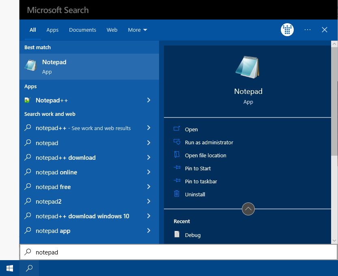Click the preview pane scrollbar down arrow
Image resolution: width=338 pixels, height=276 pixels.
tap(334, 240)
